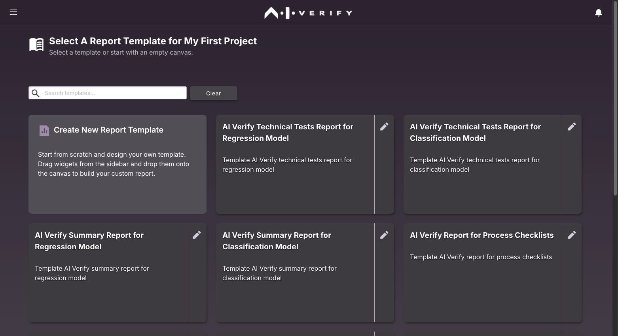
Task: Edit the Summary Report Classification Model template
Action: [x=384, y=235]
